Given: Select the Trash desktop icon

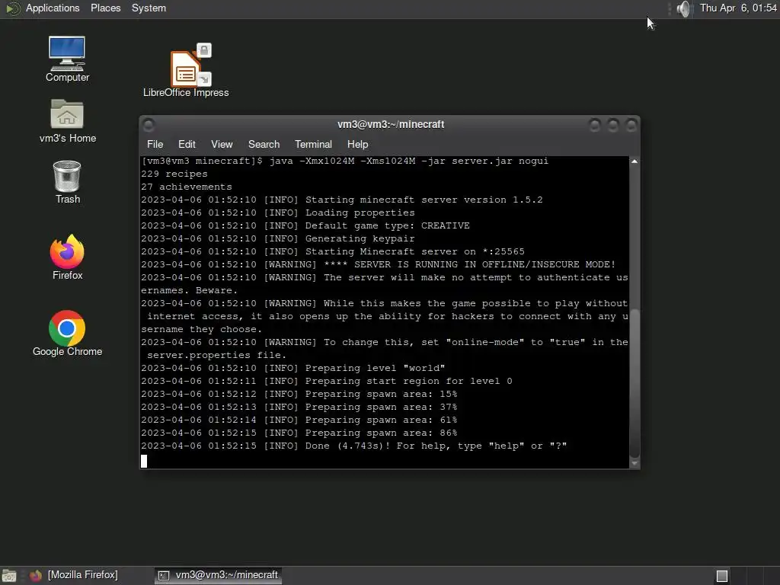Looking at the screenshot, I should (67, 182).
